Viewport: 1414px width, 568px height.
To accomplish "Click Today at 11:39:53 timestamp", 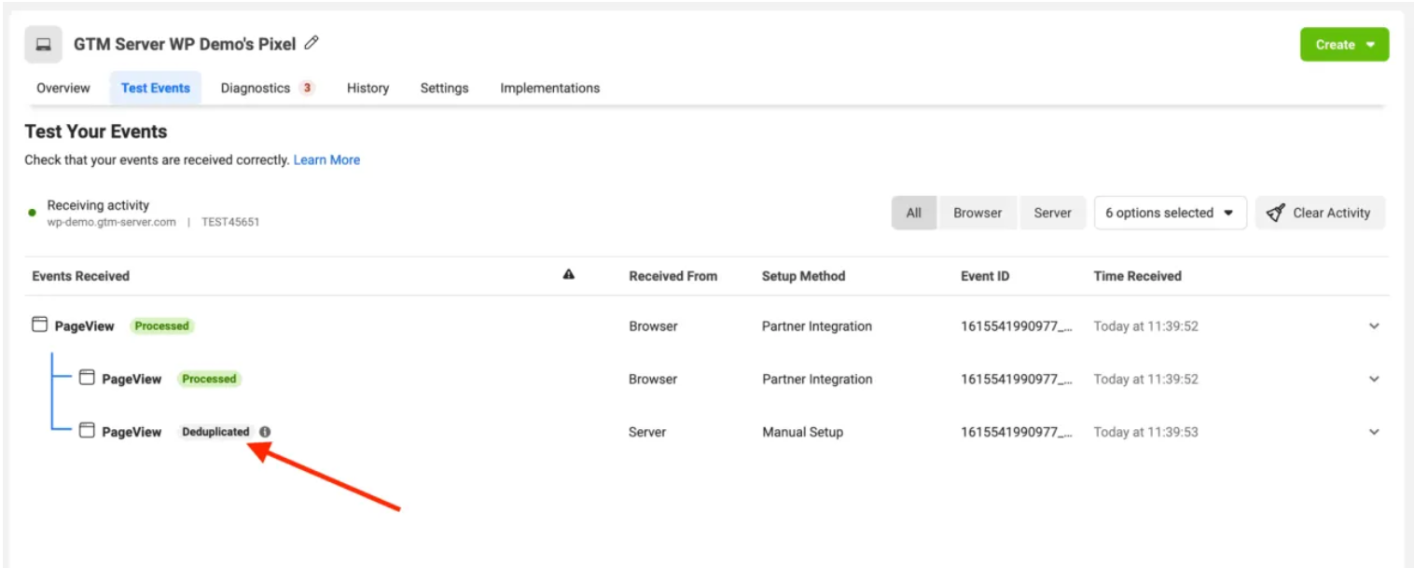I will coord(1145,432).
